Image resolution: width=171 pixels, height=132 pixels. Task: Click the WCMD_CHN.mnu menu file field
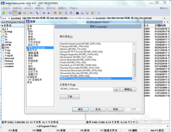pos(86,89)
